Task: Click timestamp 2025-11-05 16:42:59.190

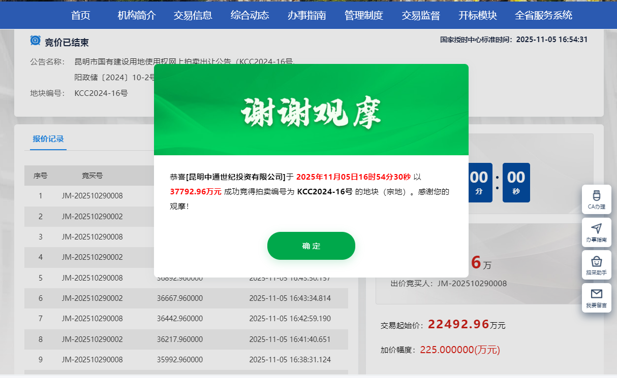Action: pos(290,319)
